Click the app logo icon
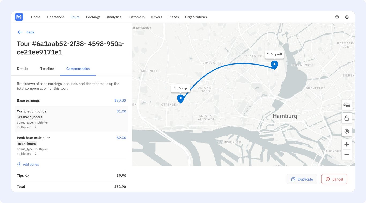 coord(19,17)
